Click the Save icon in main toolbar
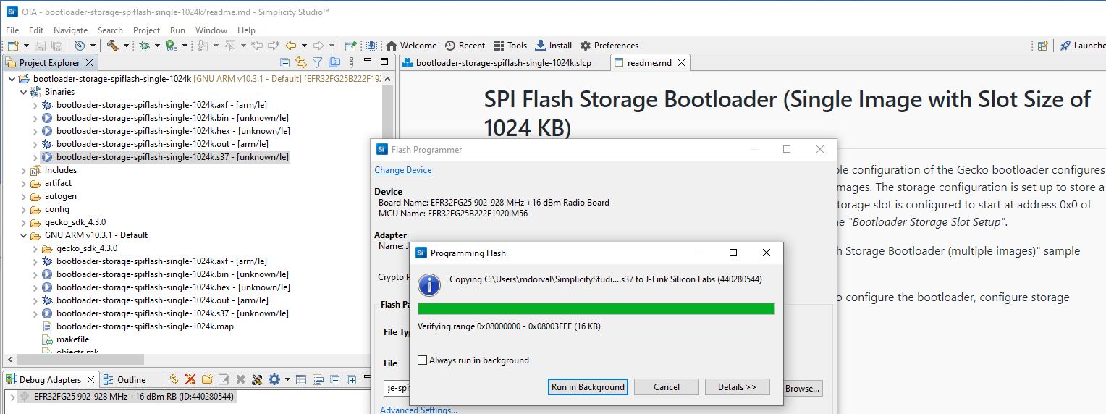 [x=41, y=46]
